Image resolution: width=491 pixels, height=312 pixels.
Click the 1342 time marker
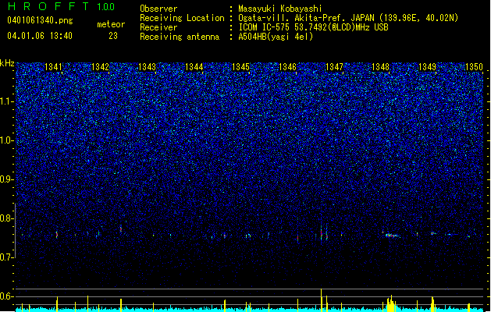pos(100,67)
